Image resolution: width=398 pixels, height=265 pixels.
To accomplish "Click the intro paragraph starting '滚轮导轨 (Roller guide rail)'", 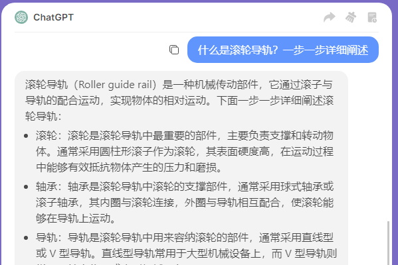I will point(179,101).
